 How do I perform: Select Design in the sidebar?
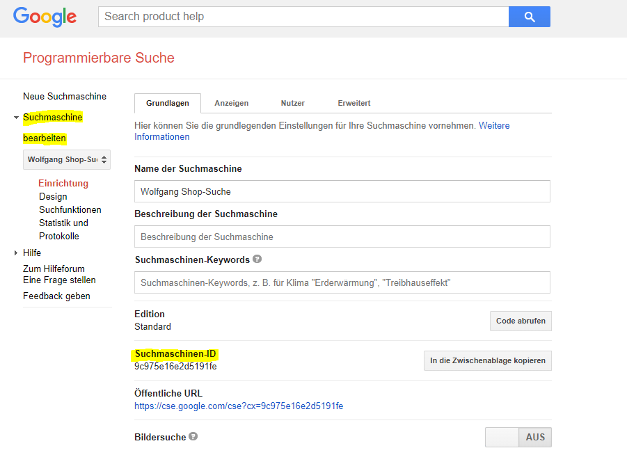[53, 197]
